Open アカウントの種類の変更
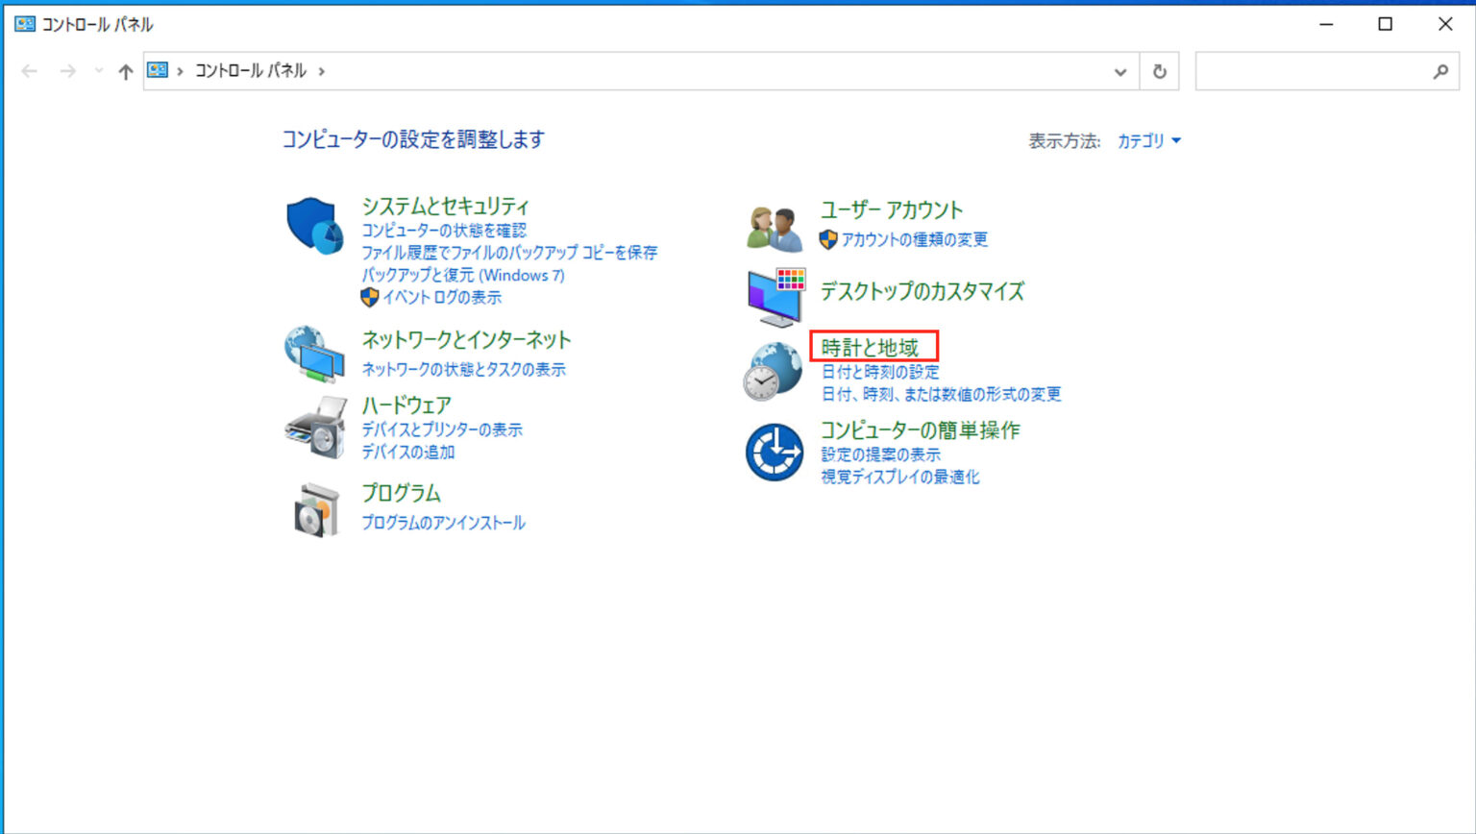This screenshot has width=1476, height=834. coord(914,240)
